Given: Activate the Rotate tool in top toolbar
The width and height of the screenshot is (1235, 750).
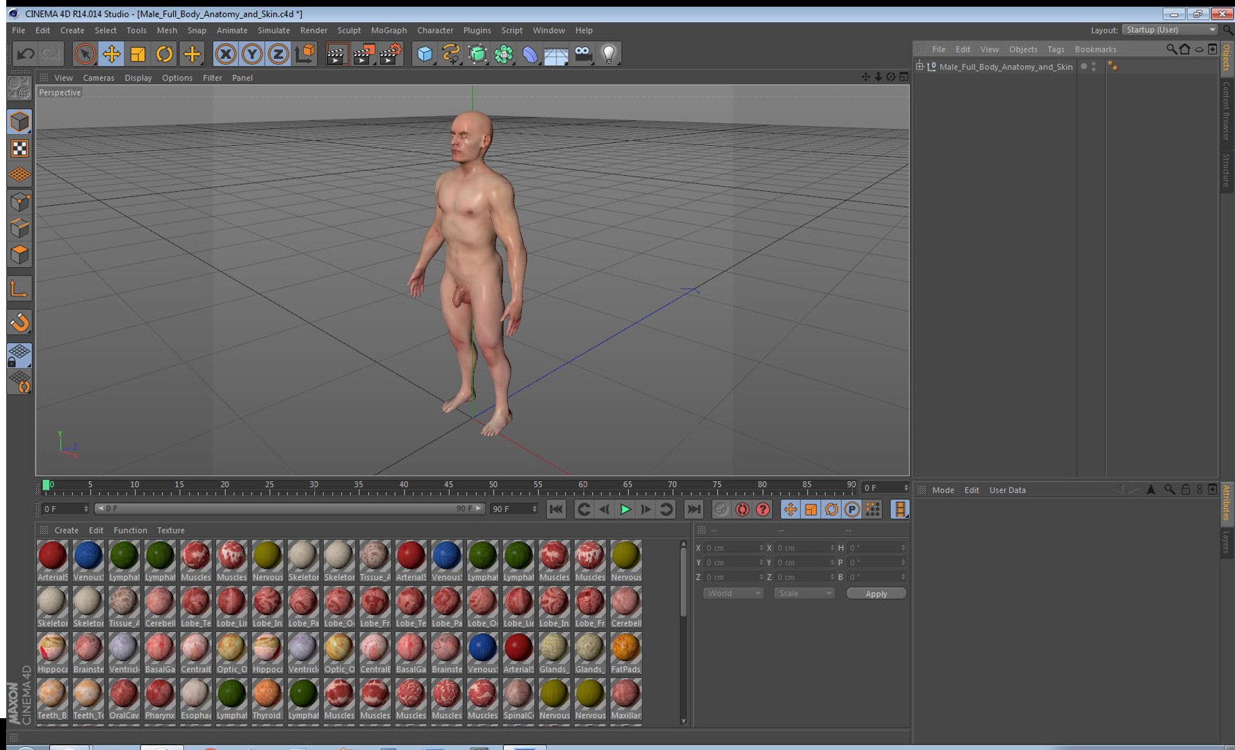Looking at the screenshot, I should coord(164,54).
